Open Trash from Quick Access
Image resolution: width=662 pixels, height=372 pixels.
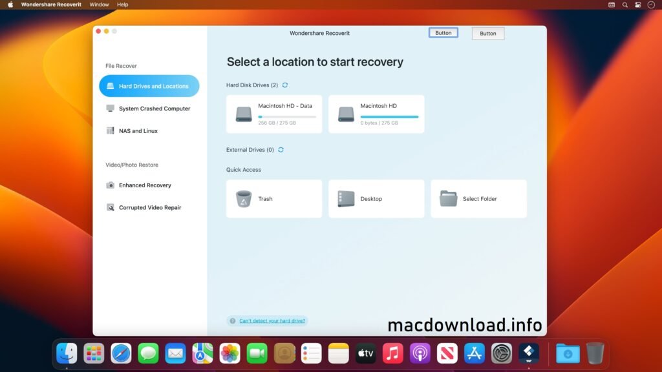273,198
